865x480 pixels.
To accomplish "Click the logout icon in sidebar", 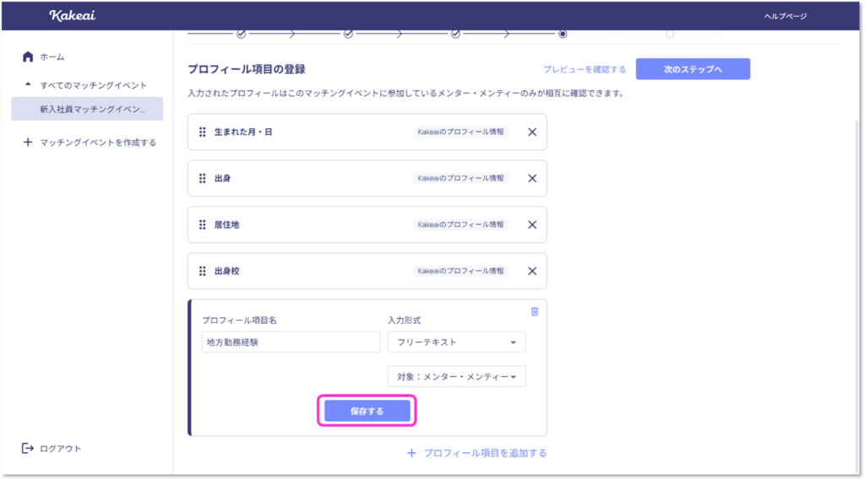I will (x=28, y=448).
